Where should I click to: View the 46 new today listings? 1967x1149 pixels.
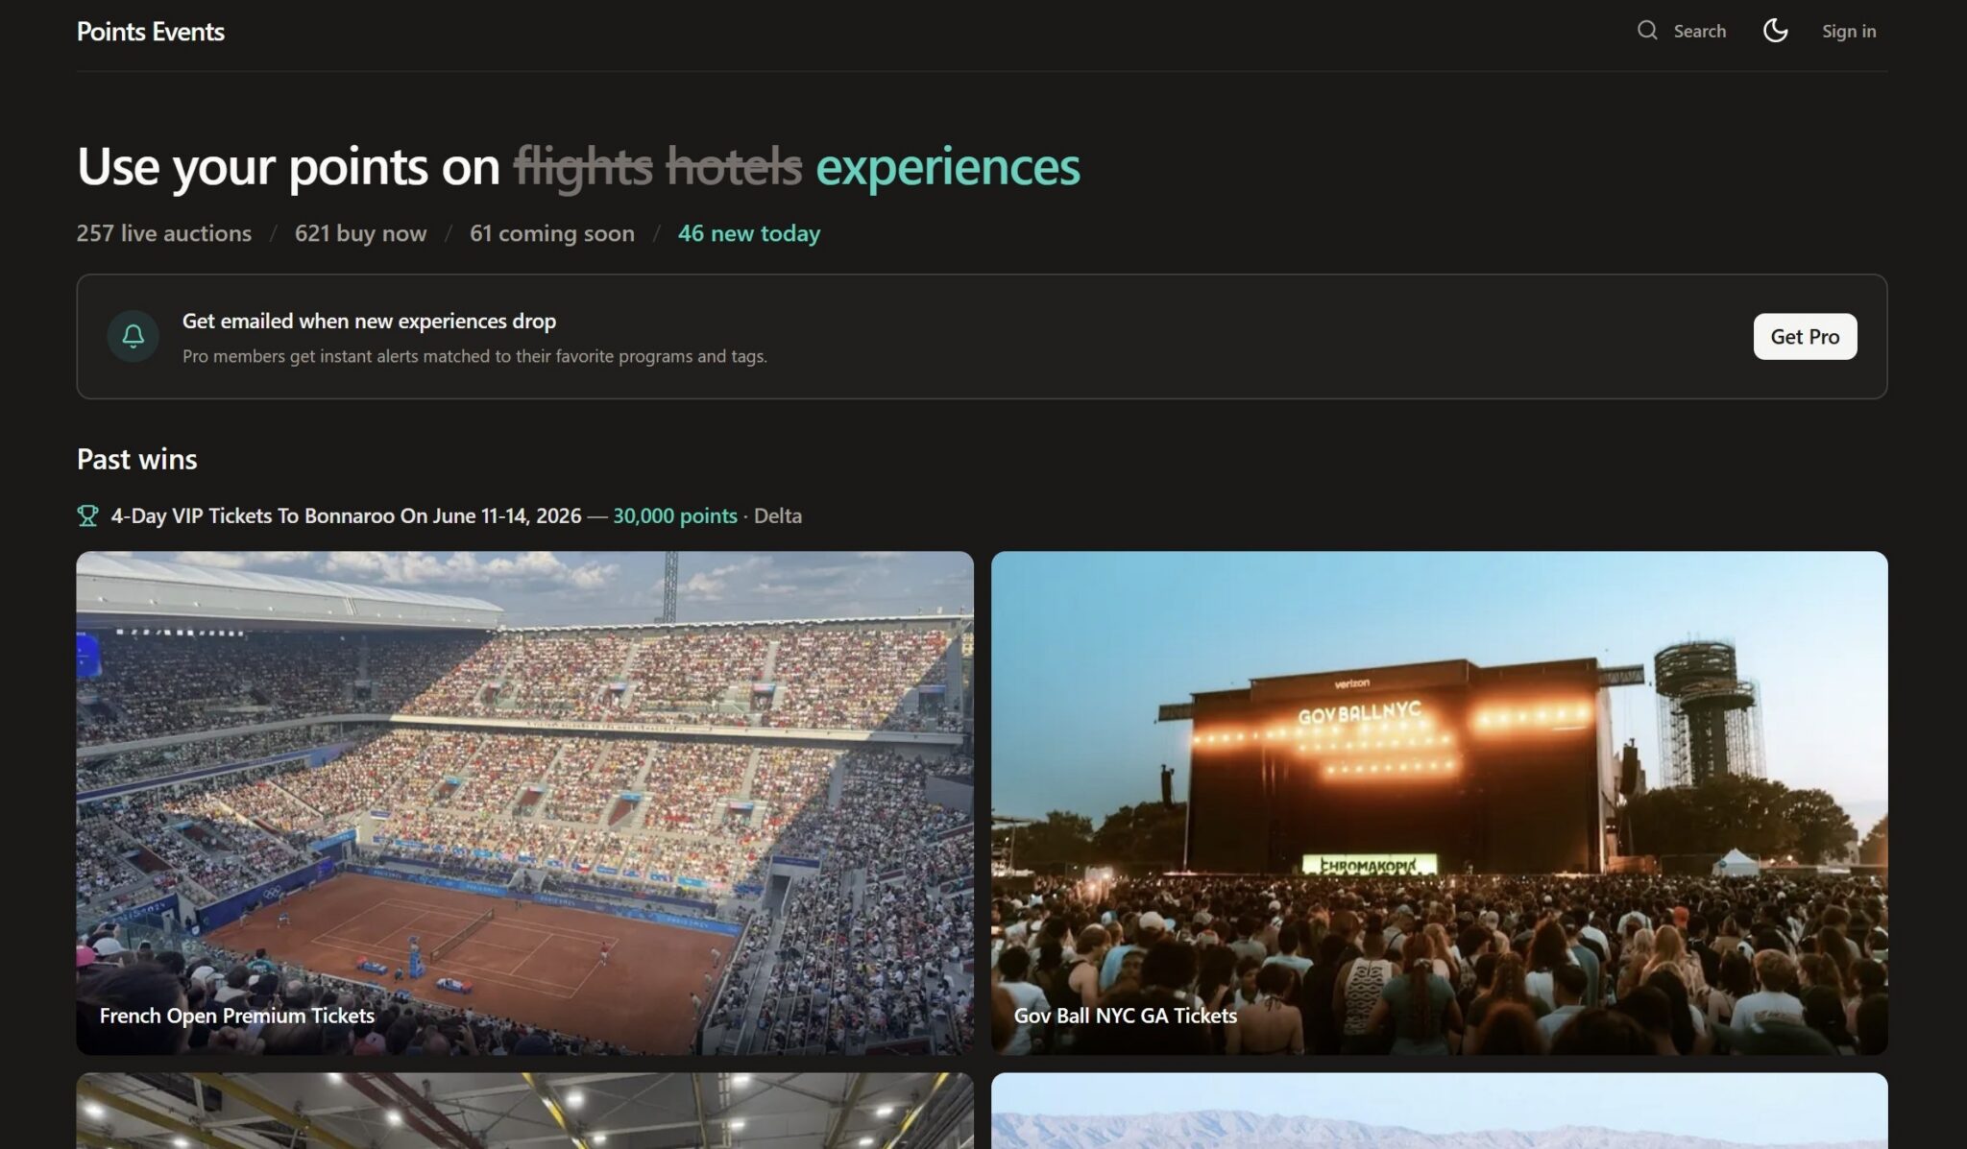748,233
